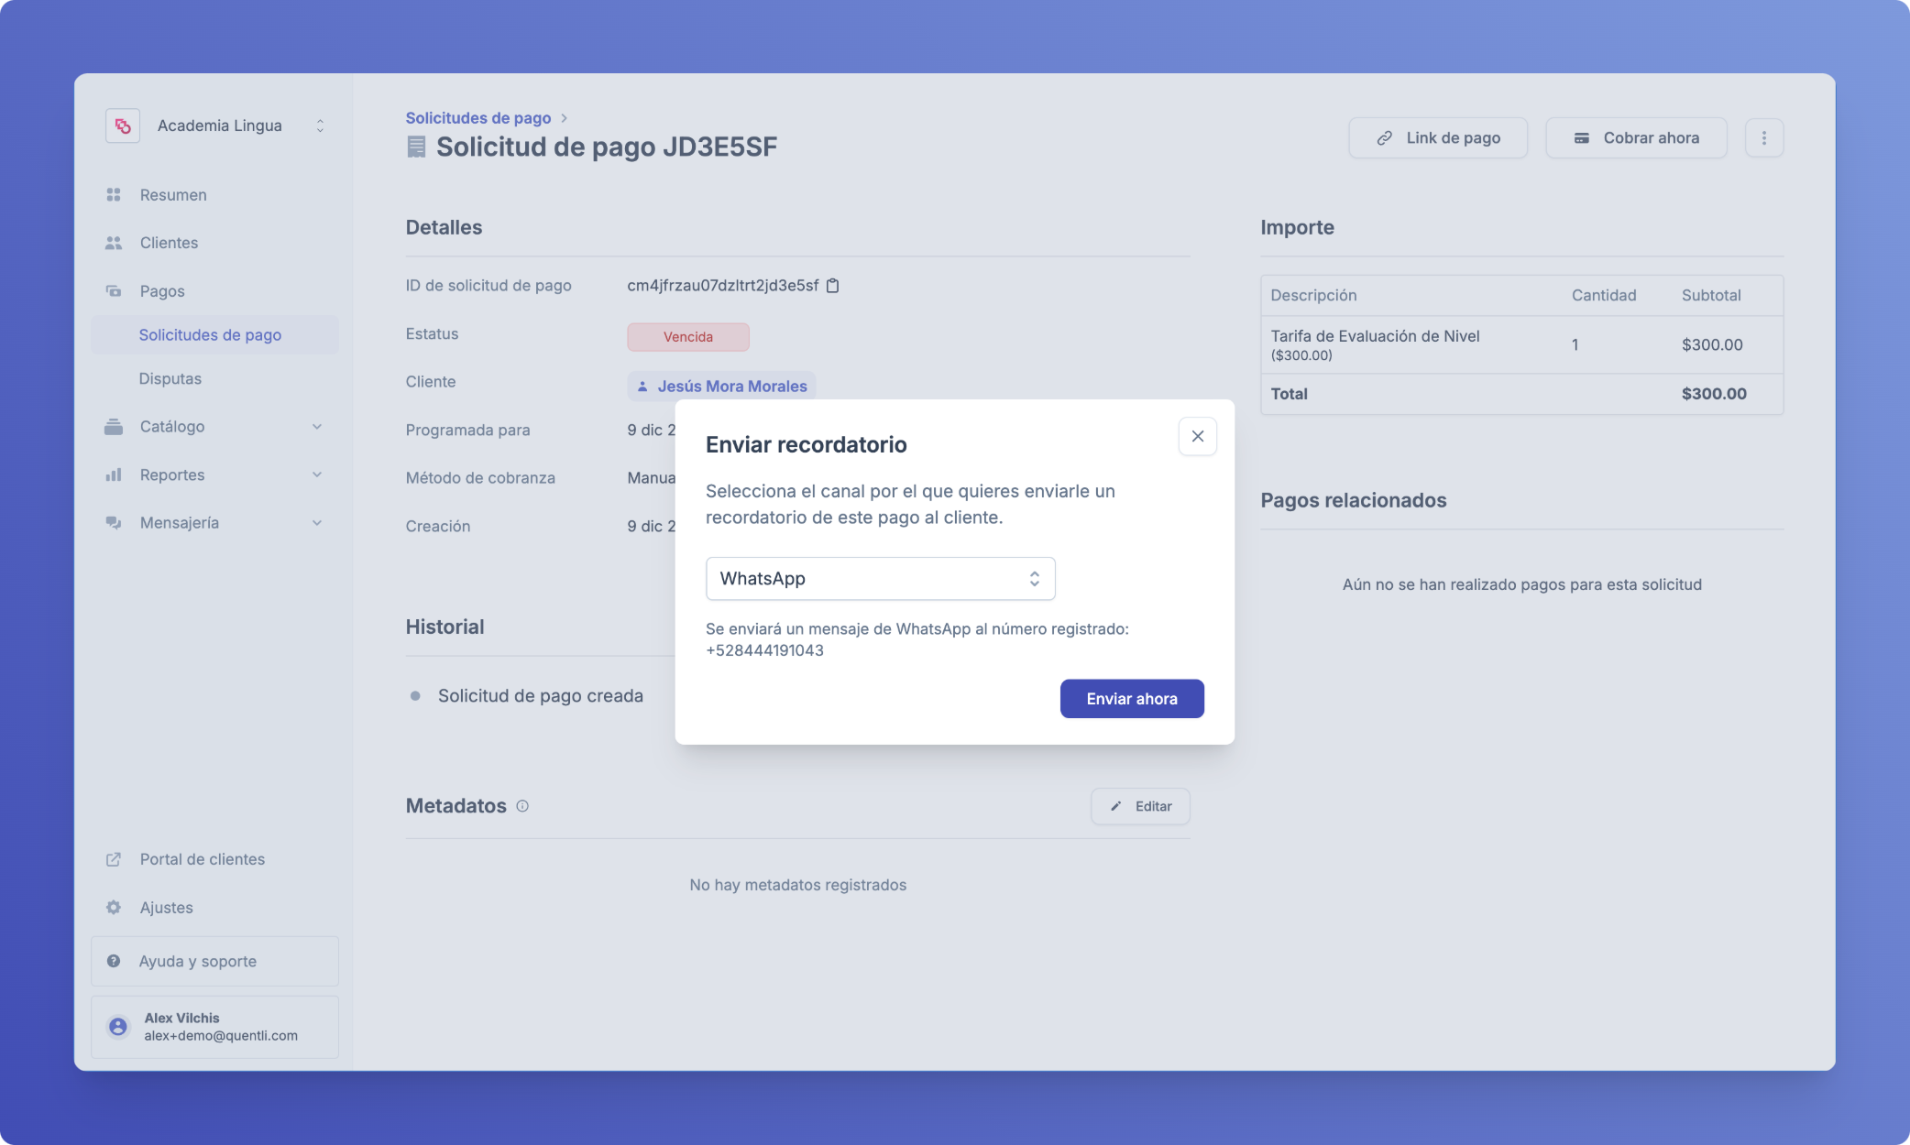Go to Disputas in the sidebar

coord(170,378)
